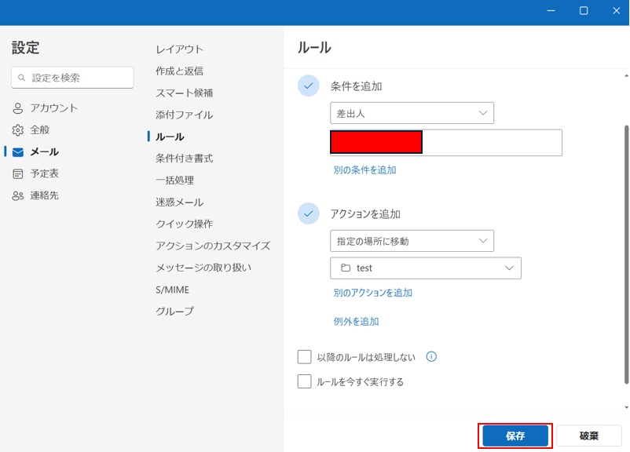Click the folder icon next to test

[x=346, y=268]
